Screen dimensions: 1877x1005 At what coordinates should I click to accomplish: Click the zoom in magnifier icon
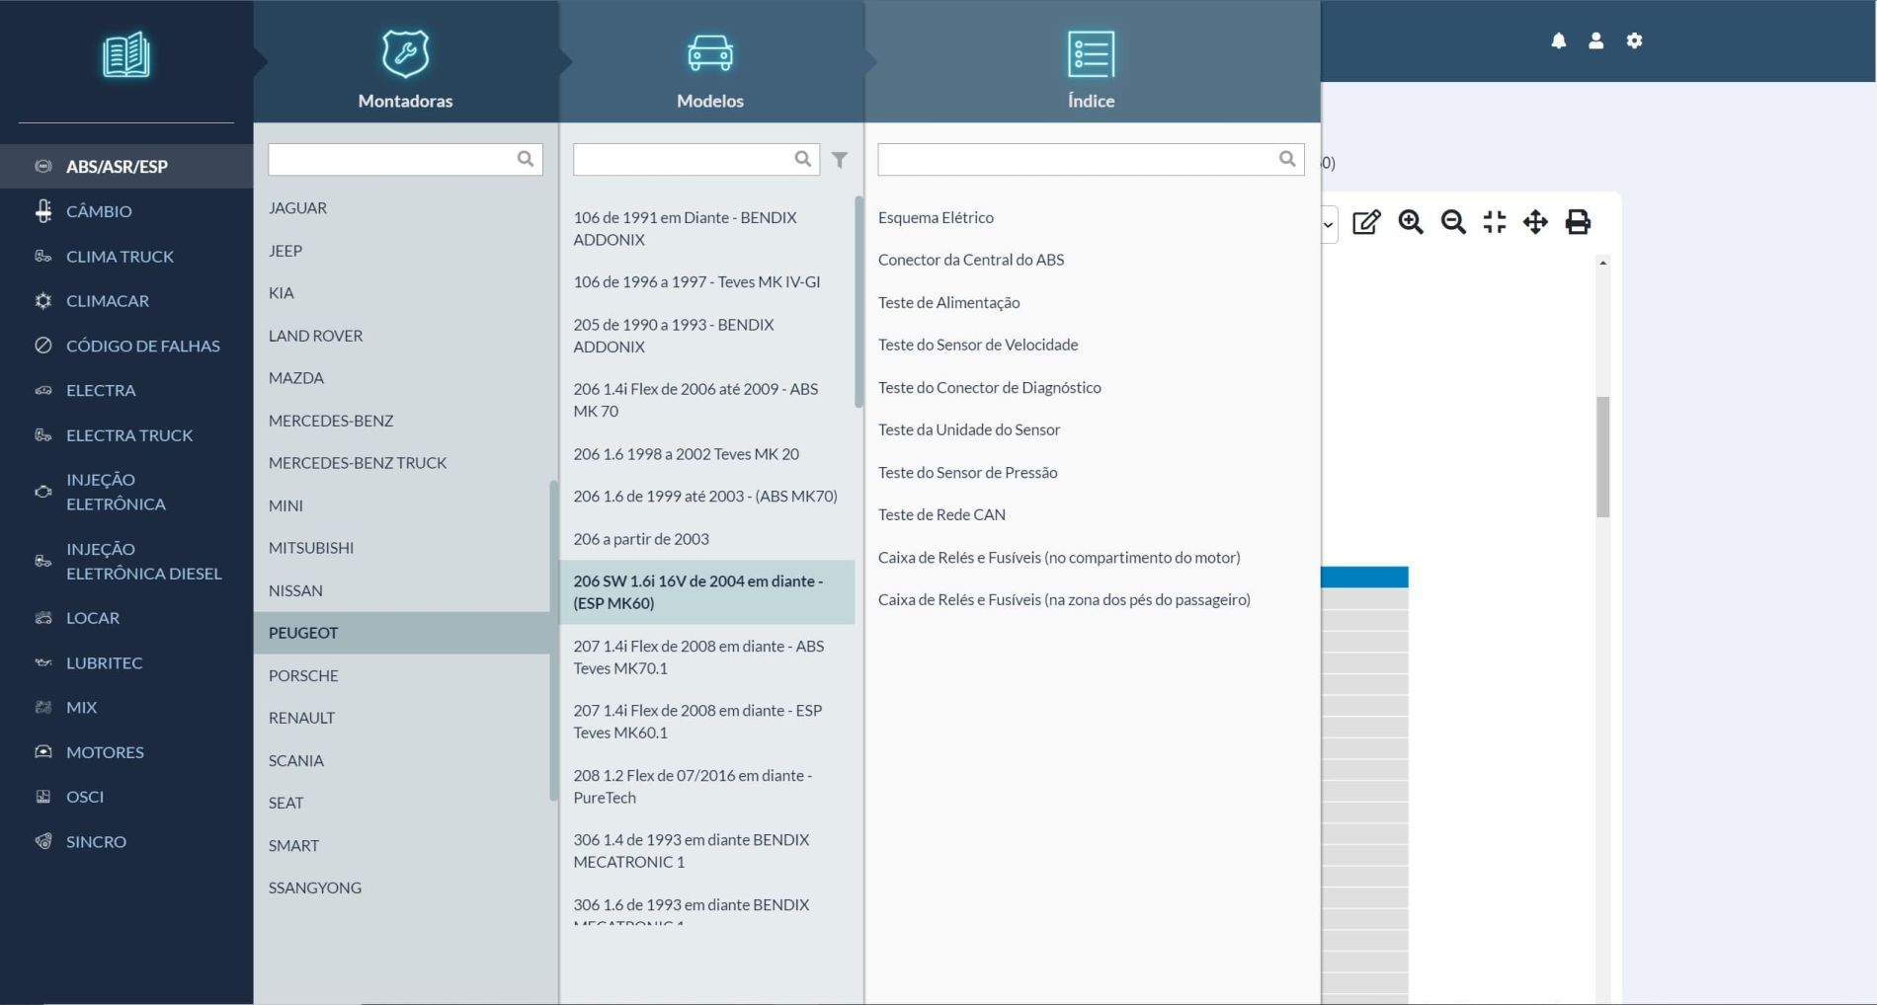tap(1411, 222)
